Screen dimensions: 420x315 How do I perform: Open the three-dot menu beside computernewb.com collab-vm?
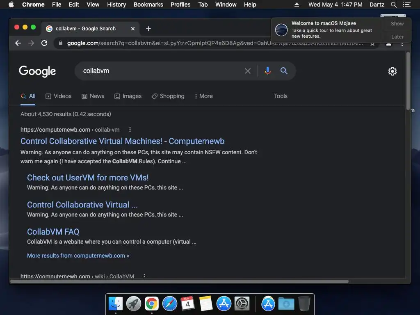130,130
